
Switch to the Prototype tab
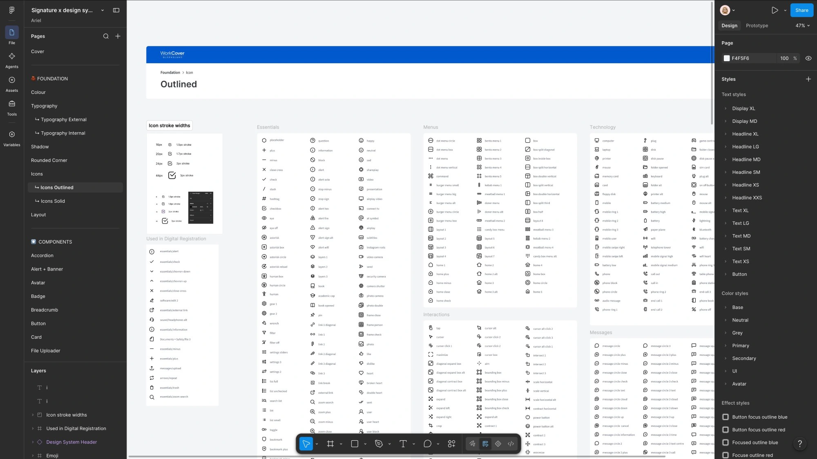[x=757, y=25]
